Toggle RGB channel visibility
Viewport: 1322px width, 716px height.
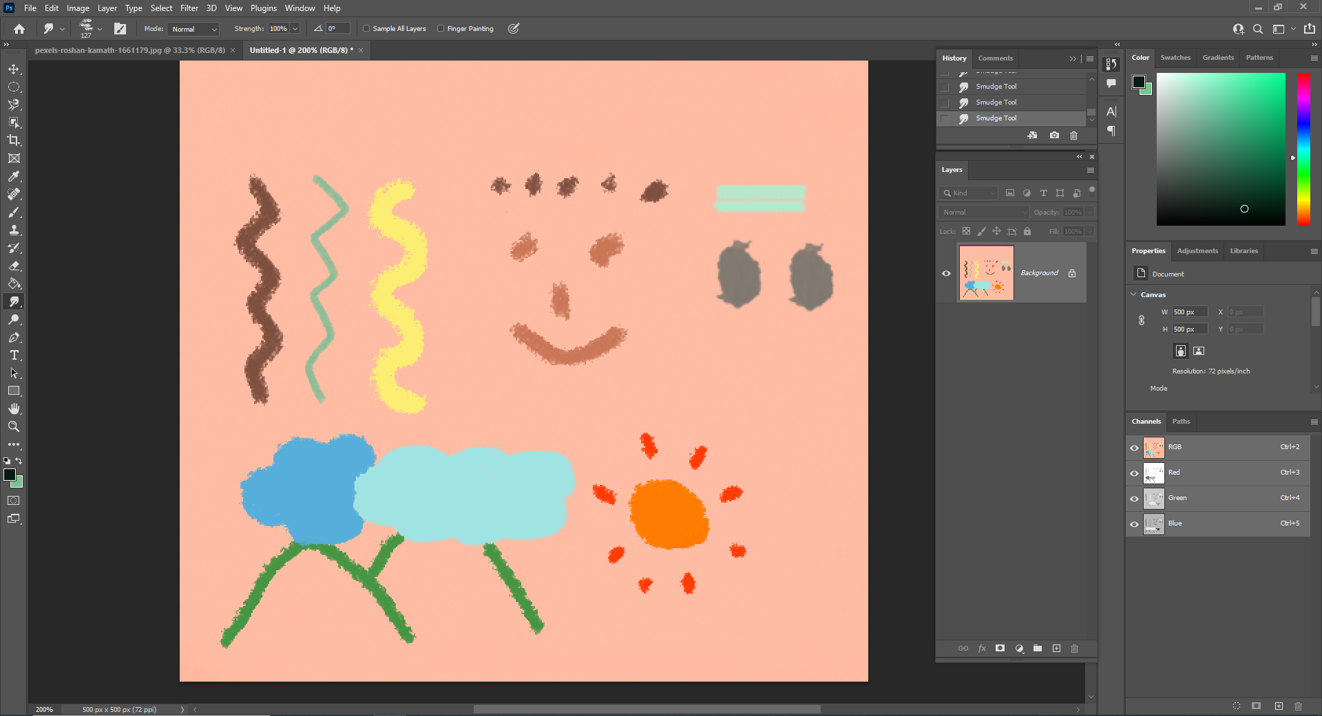[x=1134, y=448]
